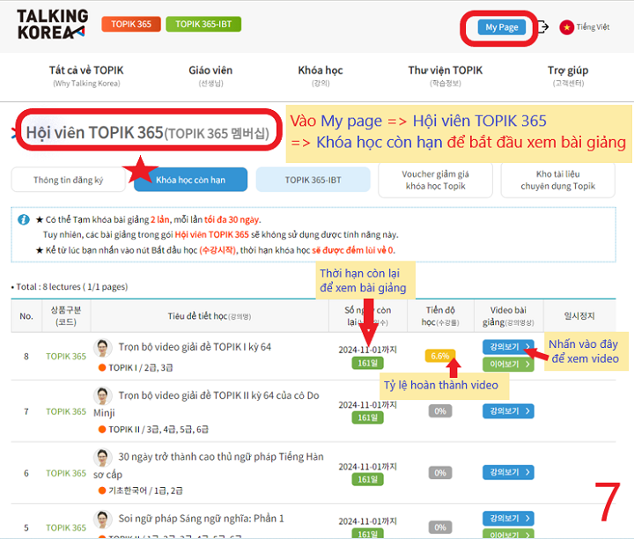The width and height of the screenshot is (634, 539).
Task: Click 강의보기 for TOPIK II kỳ 64 lecture
Action: 508,411
